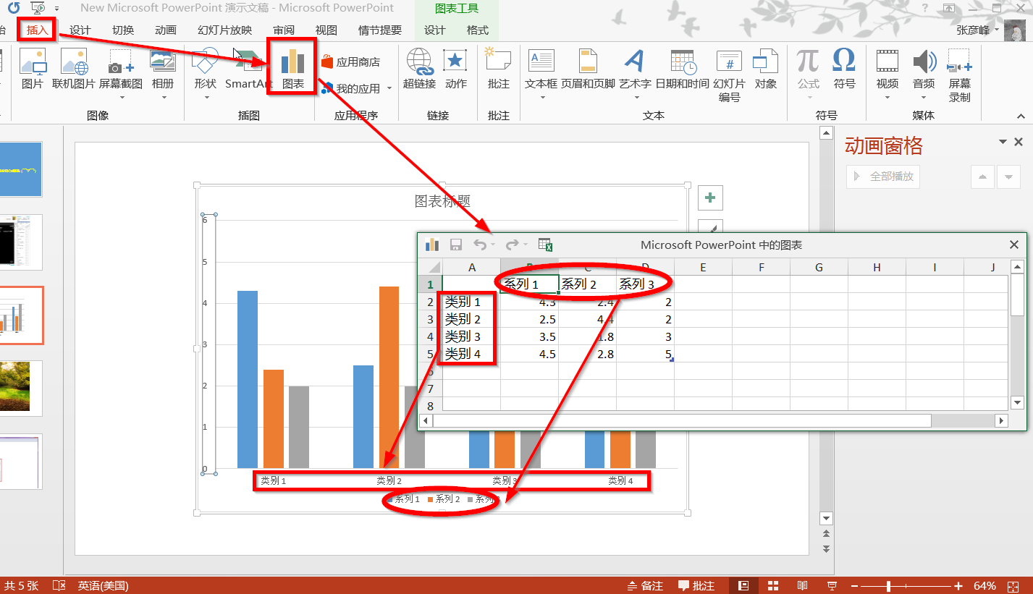Create a photo album with 相册
This screenshot has width=1033, height=594.
(x=163, y=72)
